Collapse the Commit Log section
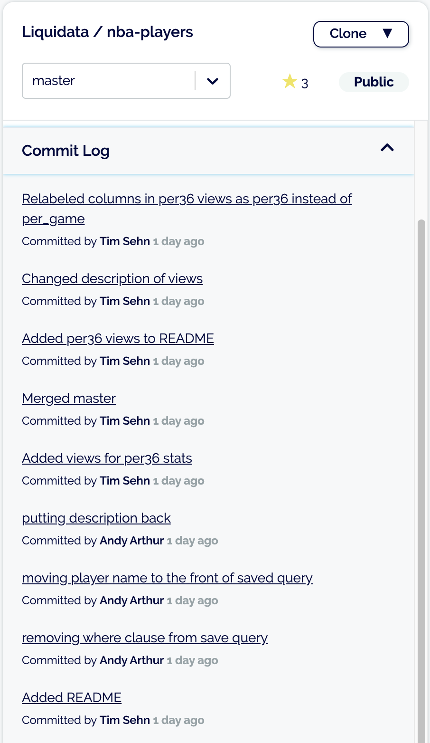Viewport: 430px width, 743px height. tap(387, 148)
